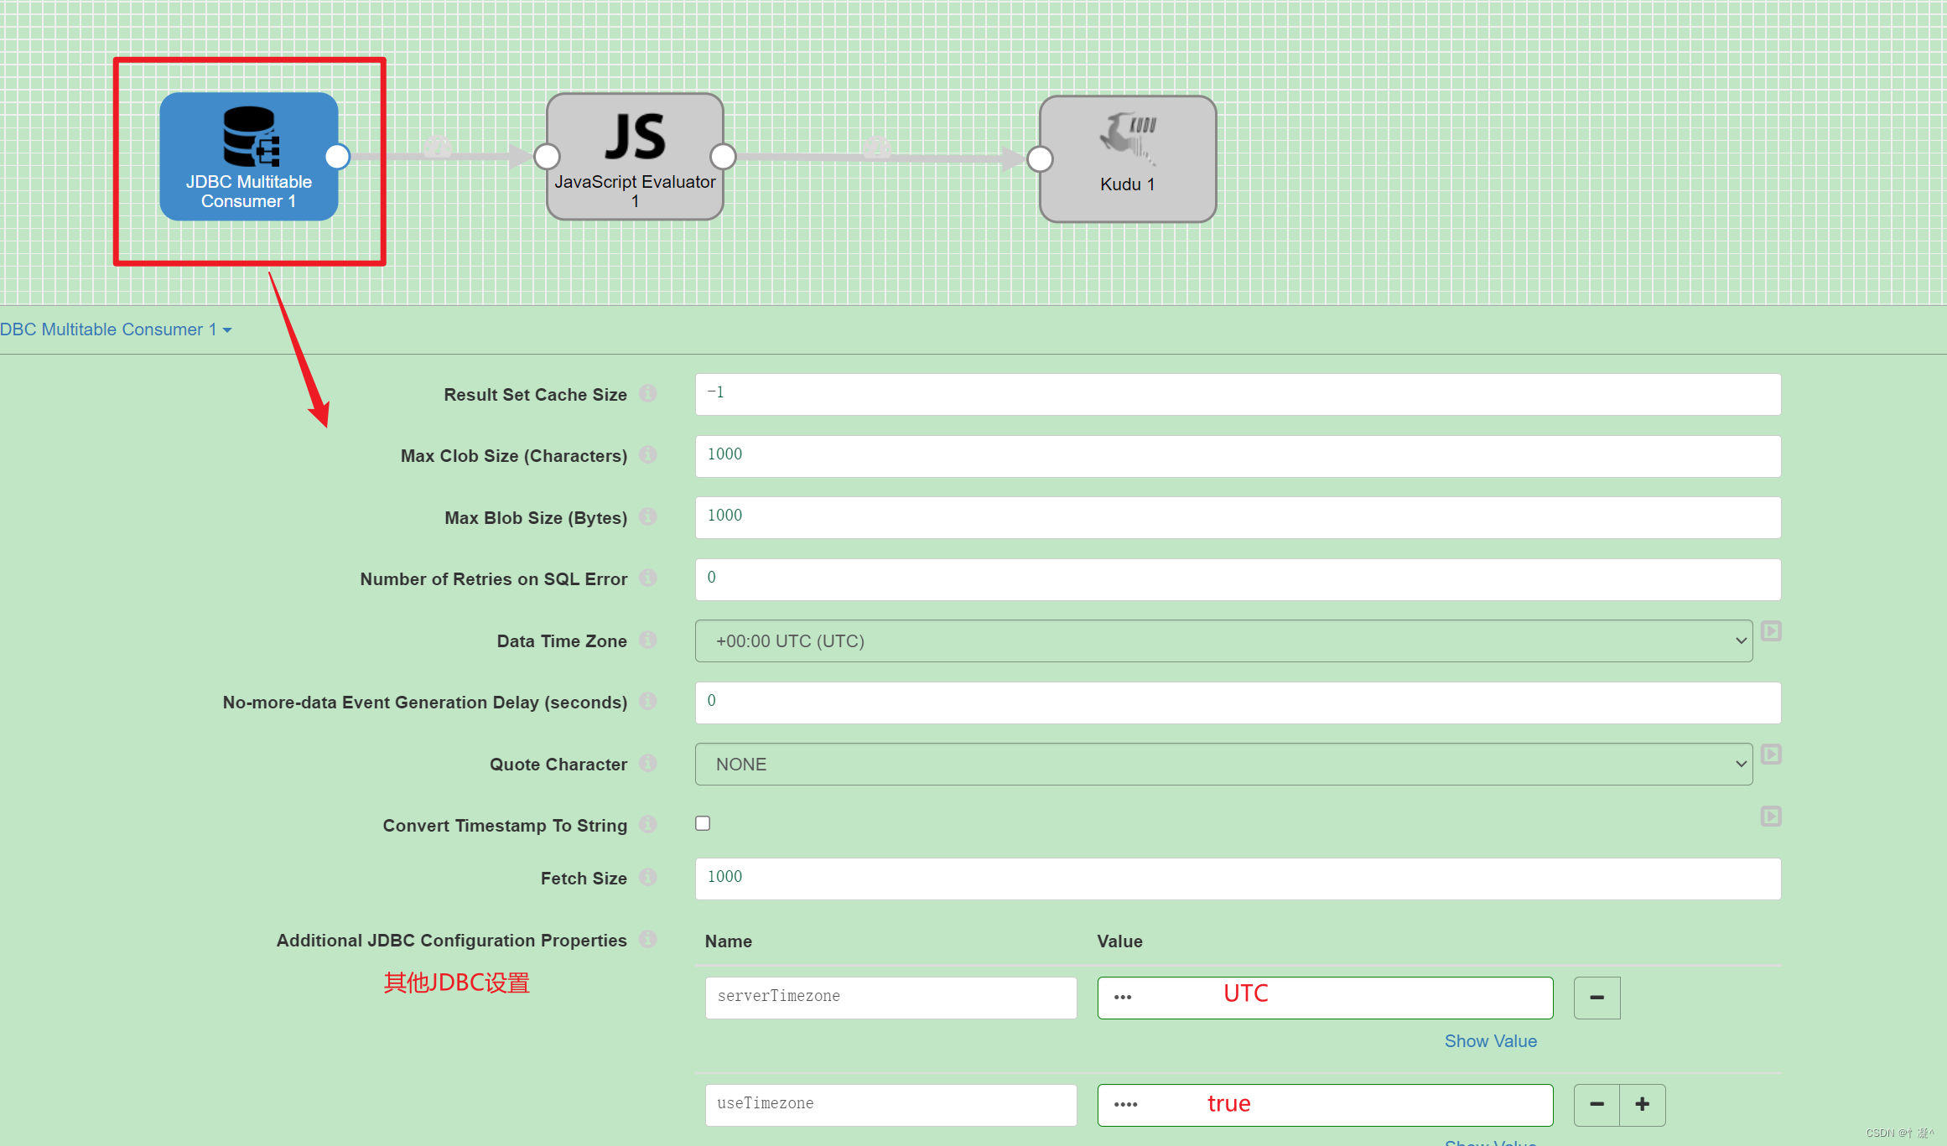Screen dimensions: 1947x1146
Task: Click Show Value for the serverTimezone property
Action: click(1491, 1040)
